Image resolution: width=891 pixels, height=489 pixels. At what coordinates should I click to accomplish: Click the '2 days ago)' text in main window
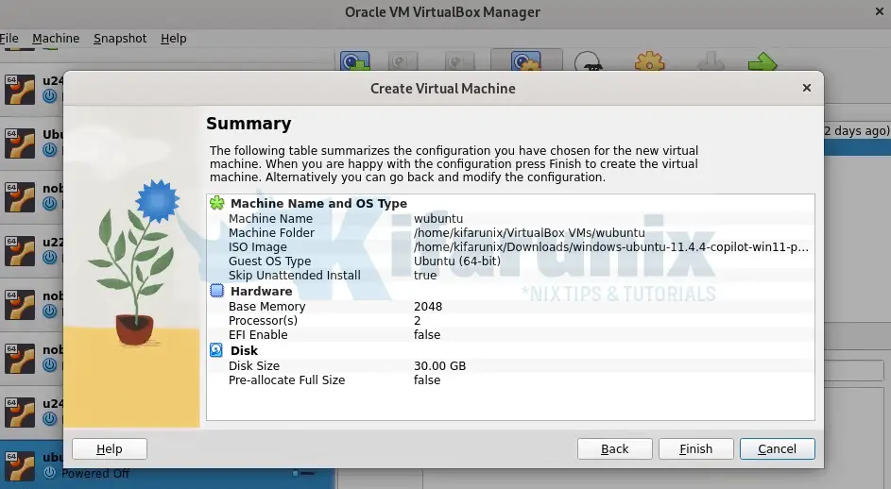[857, 130]
